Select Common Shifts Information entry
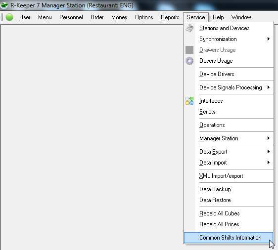Screen dimensions: 278x250 (229, 238)
